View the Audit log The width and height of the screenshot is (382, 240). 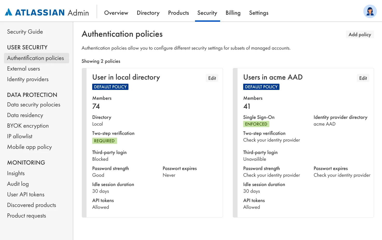click(18, 184)
